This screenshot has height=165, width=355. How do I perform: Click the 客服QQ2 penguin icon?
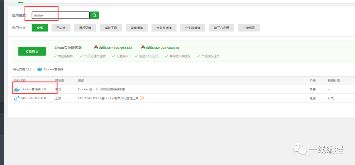(143, 48)
